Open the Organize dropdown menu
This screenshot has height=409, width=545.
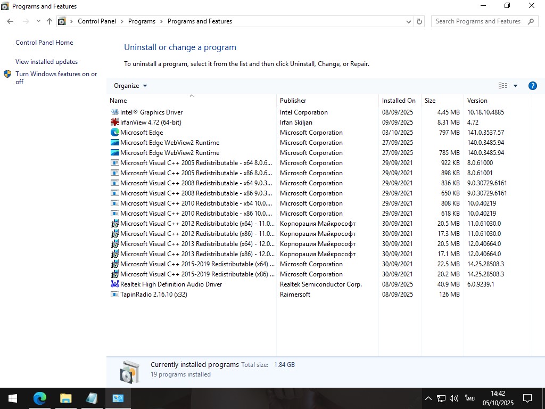point(130,86)
